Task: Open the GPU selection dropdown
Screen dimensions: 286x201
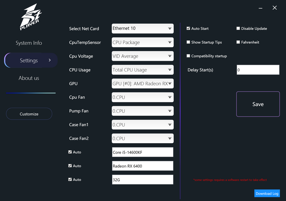Action: (142, 83)
